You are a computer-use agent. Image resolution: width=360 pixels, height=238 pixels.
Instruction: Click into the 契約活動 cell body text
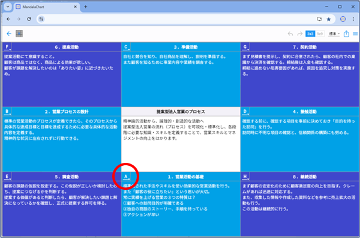[299, 79]
